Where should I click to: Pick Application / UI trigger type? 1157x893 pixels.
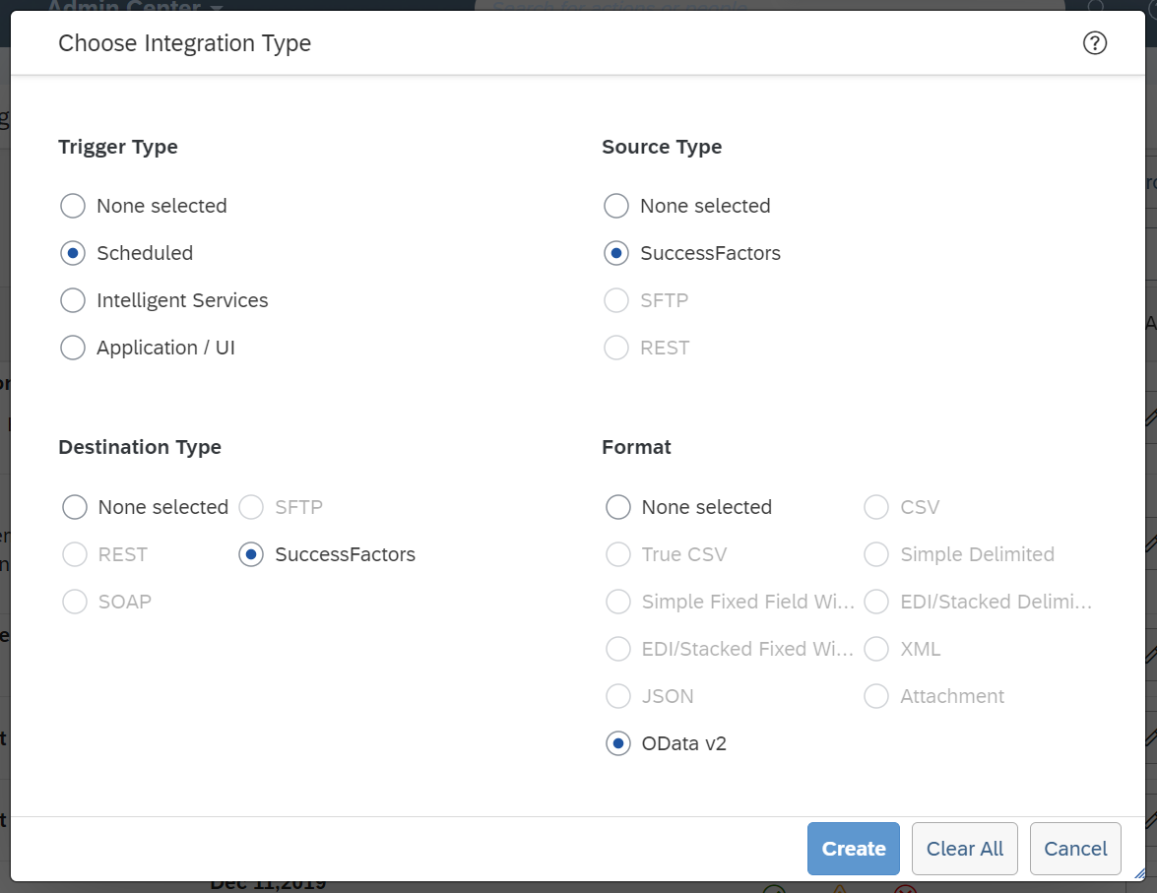click(x=72, y=348)
